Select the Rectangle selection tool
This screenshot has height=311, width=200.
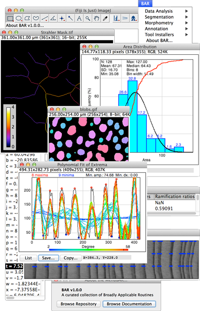(10, 19)
